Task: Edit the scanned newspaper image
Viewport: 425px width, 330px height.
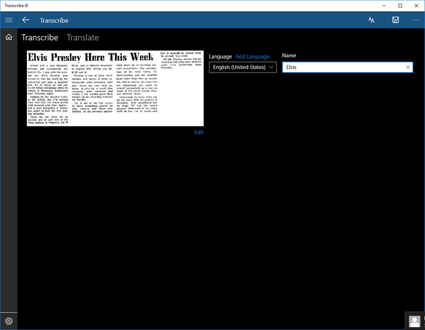Action: tap(198, 132)
